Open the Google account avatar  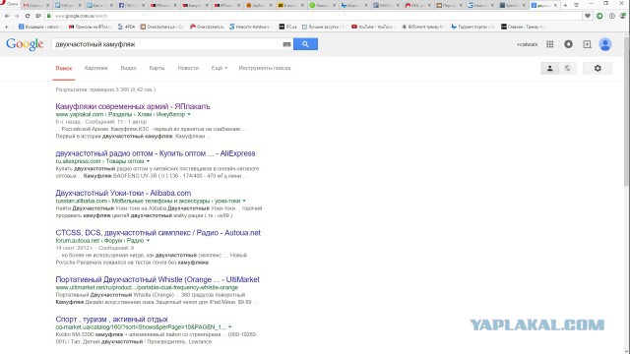[605, 44]
